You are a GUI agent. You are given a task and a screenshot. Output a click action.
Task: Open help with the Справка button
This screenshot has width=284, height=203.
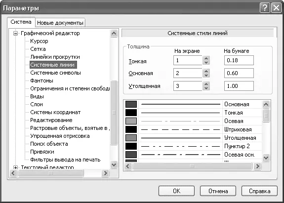(259, 191)
